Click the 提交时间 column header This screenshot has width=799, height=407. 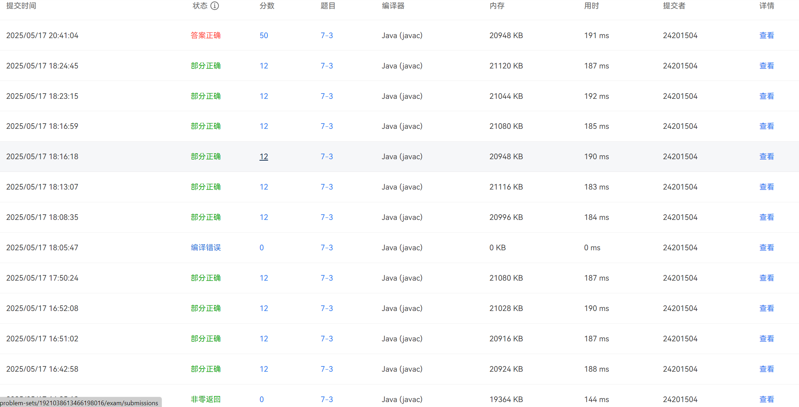pyautogui.click(x=21, y=6)
